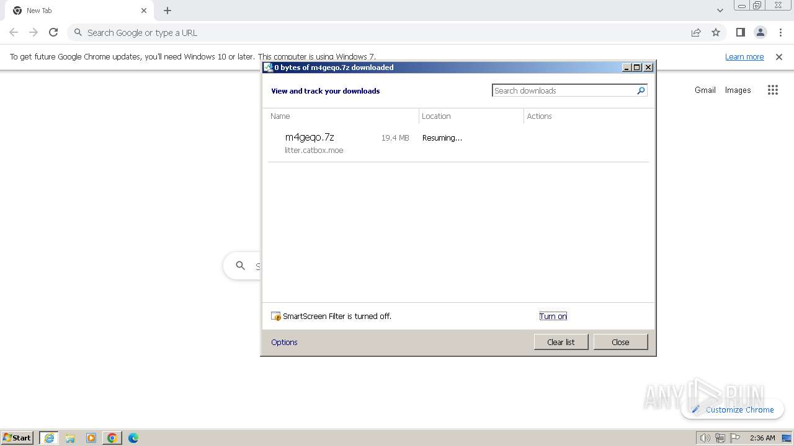Minimize the View Downloads window
The width and height of the screenshot is (794, 446).
tap(627, 68)
